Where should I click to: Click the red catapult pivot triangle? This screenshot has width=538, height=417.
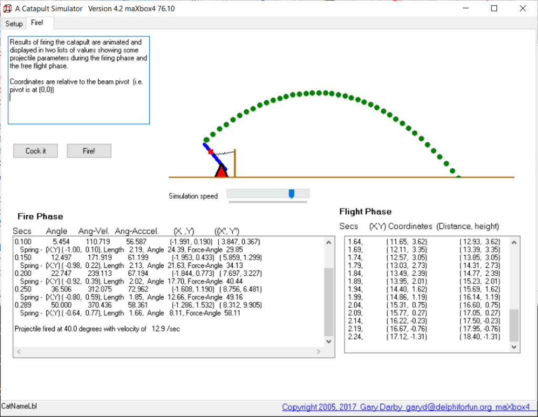point(222,171)
